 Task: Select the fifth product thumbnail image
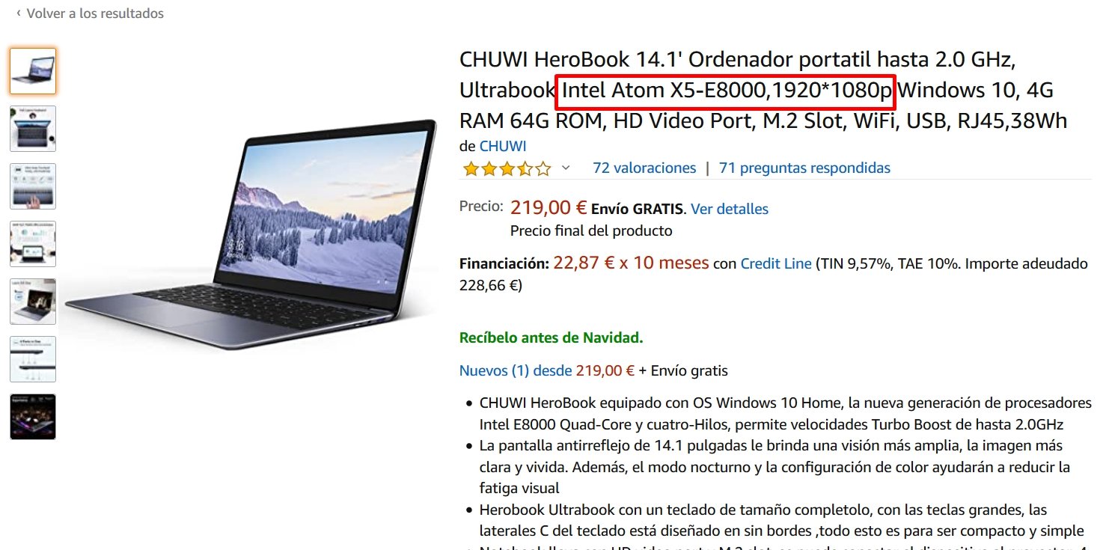33,302
